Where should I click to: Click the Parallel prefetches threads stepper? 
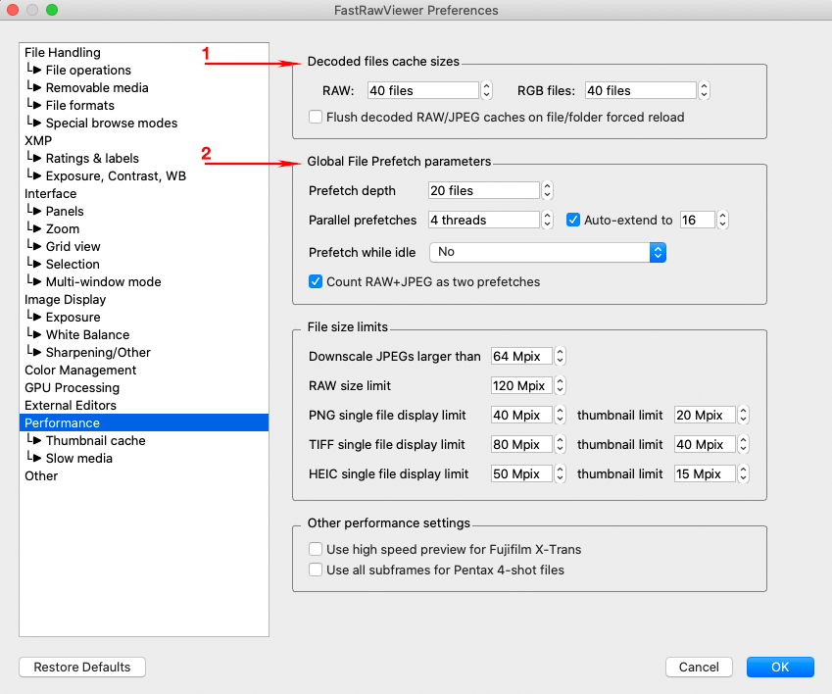[548, 221]
